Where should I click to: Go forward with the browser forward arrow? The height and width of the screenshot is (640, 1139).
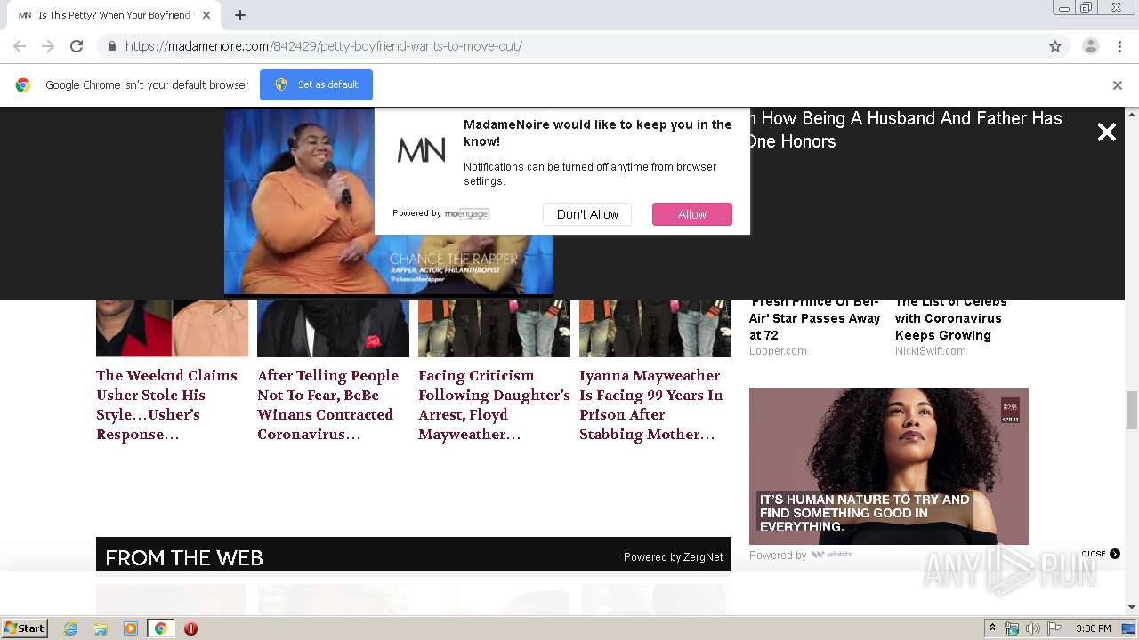click(48, 46)
